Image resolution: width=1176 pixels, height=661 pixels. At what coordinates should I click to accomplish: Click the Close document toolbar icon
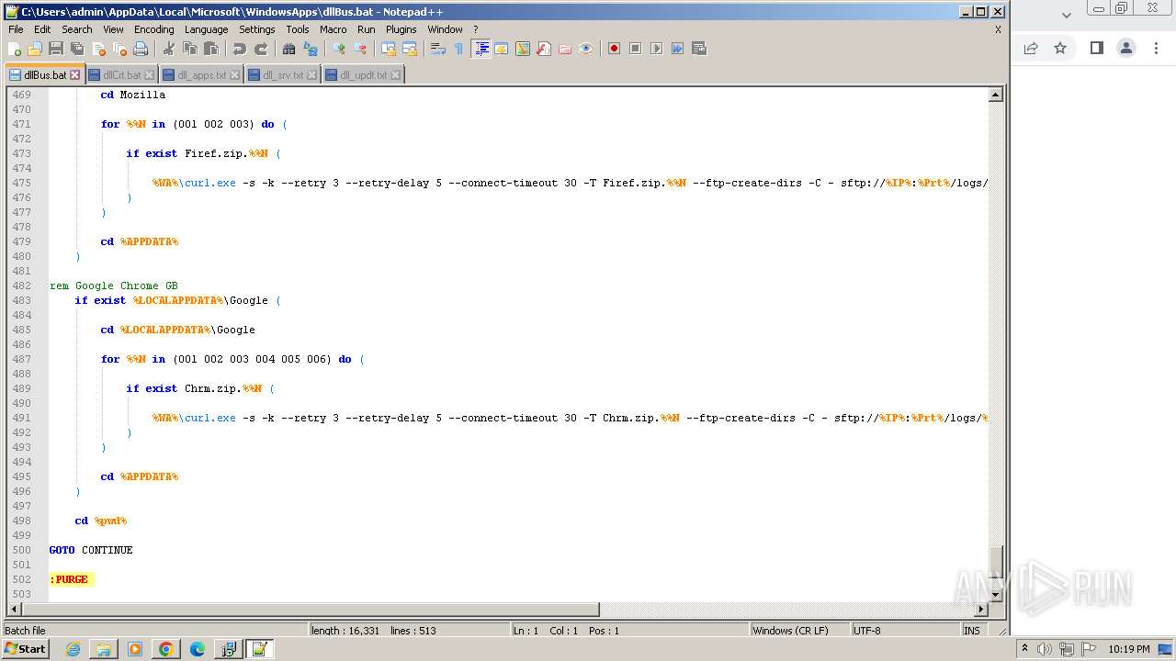(x=98, y=49)
